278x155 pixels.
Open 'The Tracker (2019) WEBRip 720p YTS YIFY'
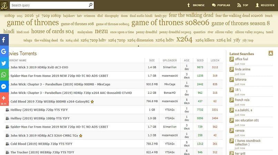(42, 152)
